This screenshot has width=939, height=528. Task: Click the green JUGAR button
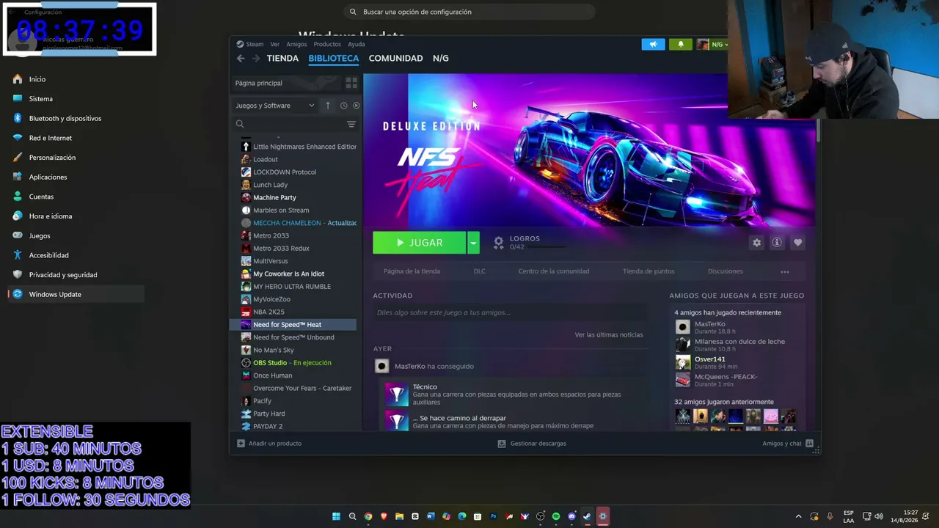420,243
